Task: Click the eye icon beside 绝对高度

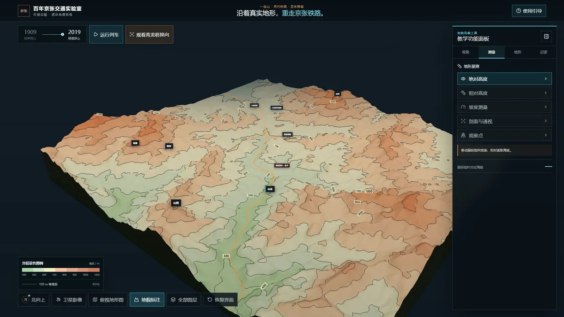Action: pyautogui.click(x=463, y=79)
